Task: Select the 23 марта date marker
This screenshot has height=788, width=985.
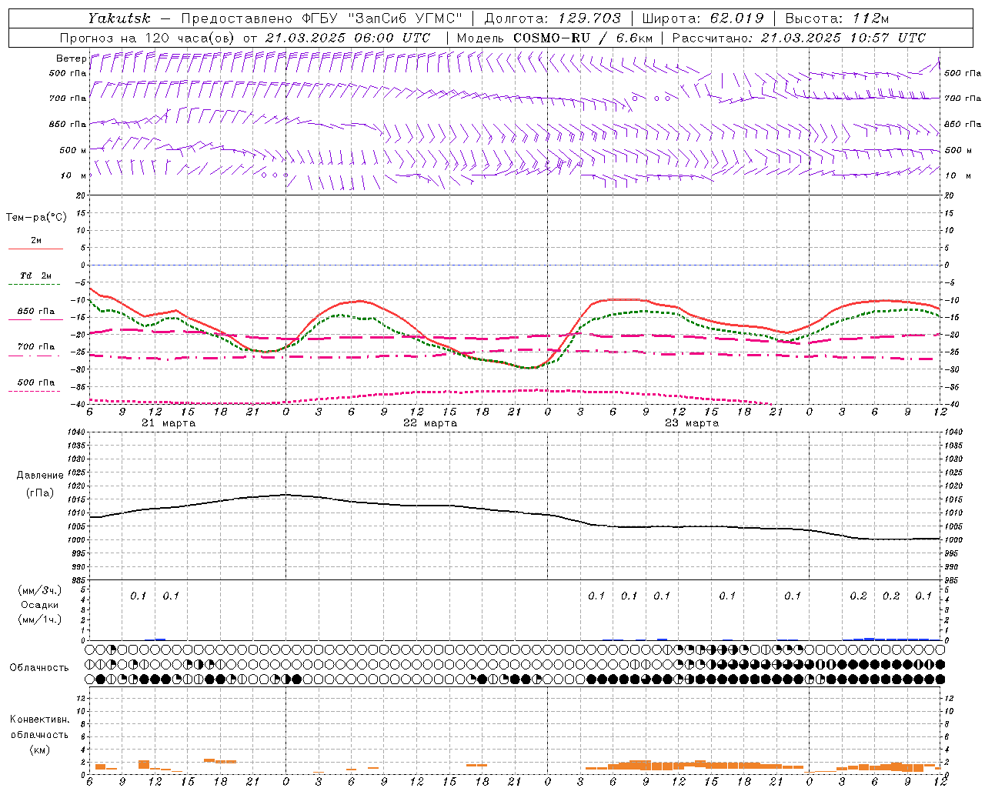Action: click(x=692, y=423)
